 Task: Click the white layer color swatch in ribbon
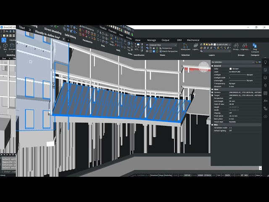[214, 45]
